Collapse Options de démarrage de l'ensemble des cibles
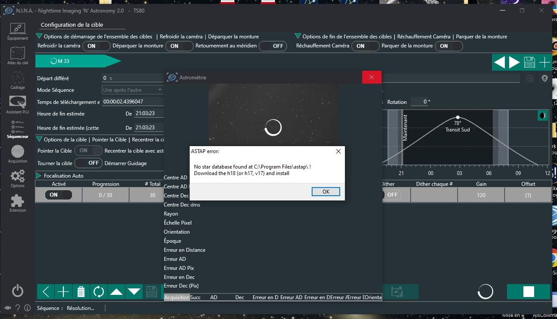This screenshot has height=319, width=557. pos(39,37)
